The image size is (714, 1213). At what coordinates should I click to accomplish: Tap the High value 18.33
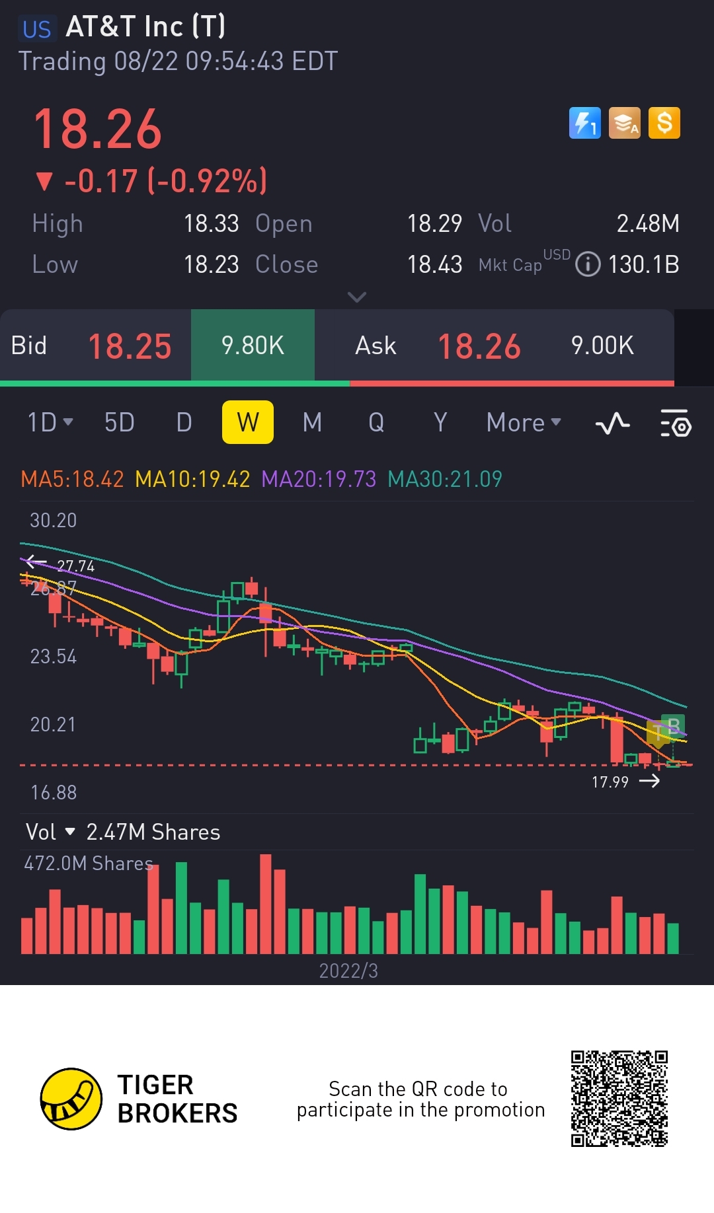211,224
